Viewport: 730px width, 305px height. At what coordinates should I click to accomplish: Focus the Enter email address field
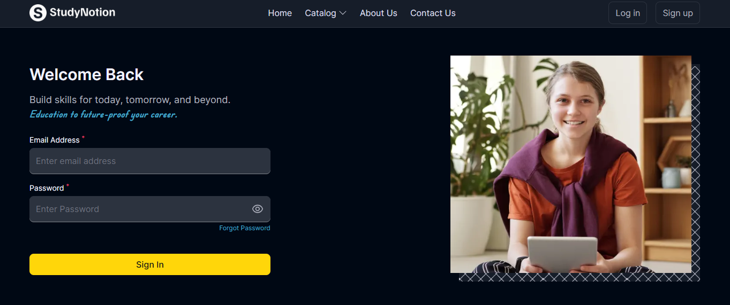150,161
